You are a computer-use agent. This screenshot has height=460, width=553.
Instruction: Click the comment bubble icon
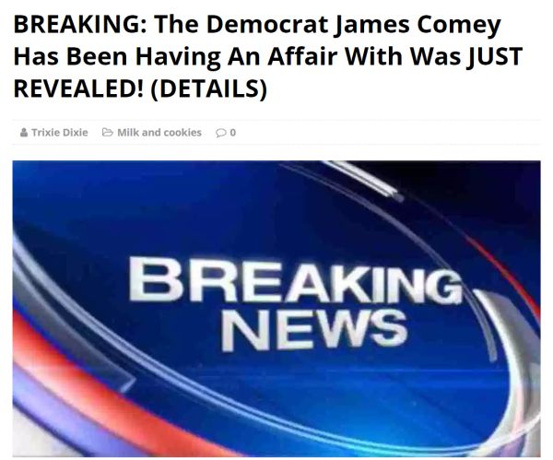click(x=221, y=133)
